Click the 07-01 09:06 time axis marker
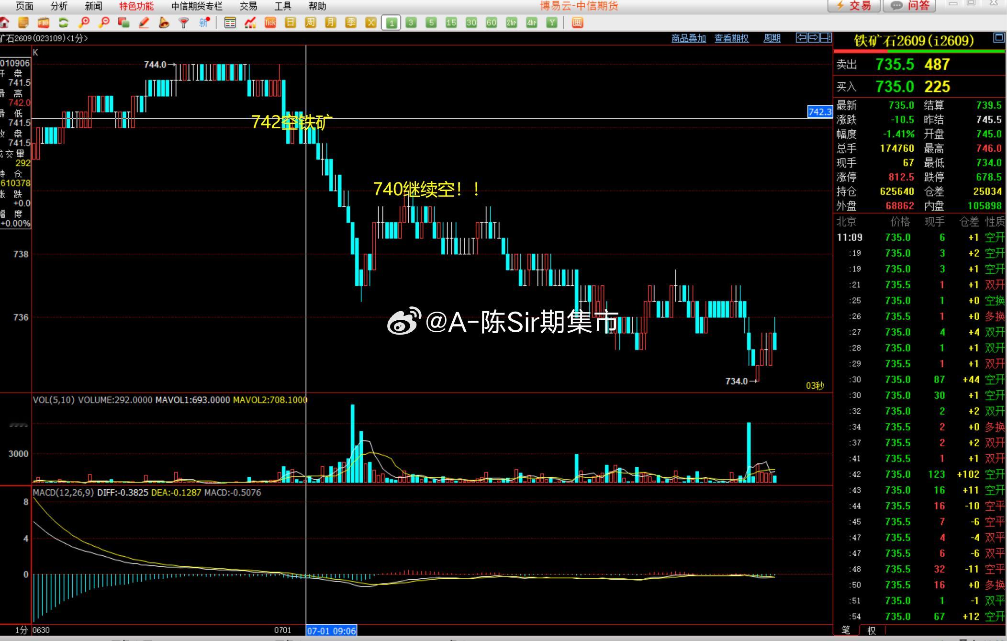Viewport: 1007px width, 641px height. click(331, 630)
